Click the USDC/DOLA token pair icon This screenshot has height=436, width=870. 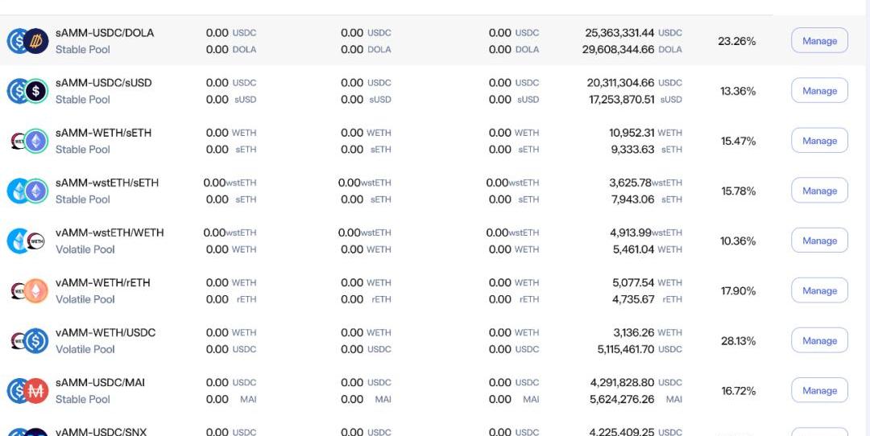(x=27, y=41)
